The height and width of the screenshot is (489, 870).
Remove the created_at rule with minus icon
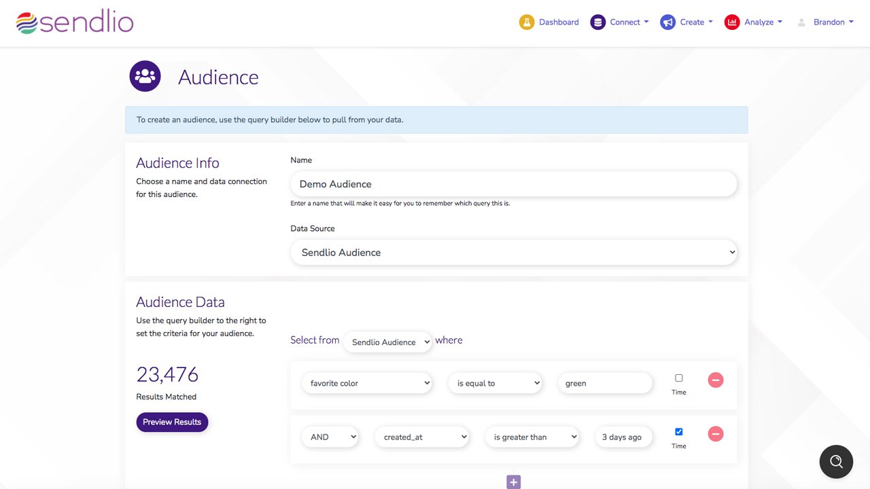click(715, 434)
